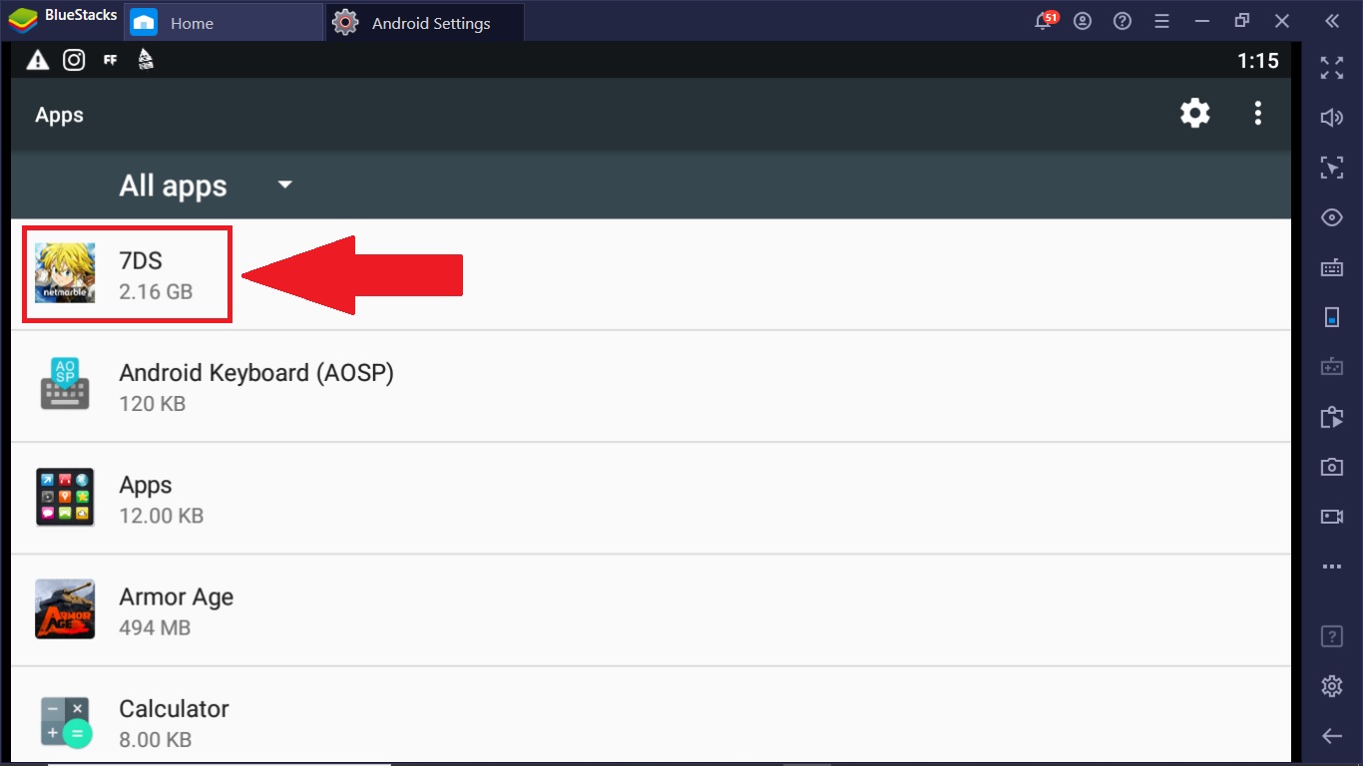Click the 7DS netmarble game icon
This screenshot has width=1363, height=766.
click(65, 273)
